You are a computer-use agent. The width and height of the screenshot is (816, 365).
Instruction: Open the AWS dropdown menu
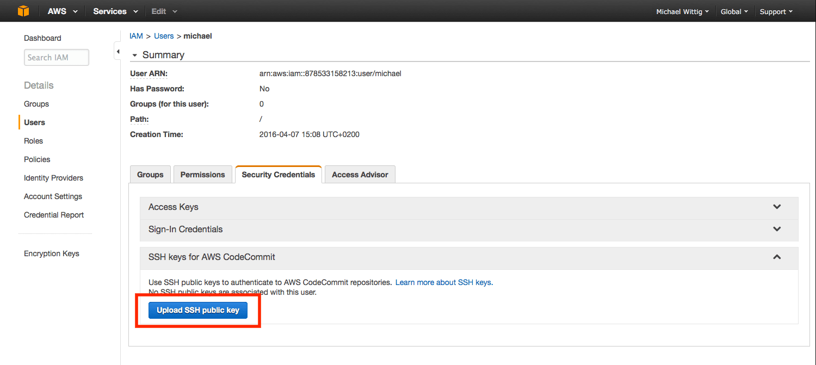pos(63,11)
